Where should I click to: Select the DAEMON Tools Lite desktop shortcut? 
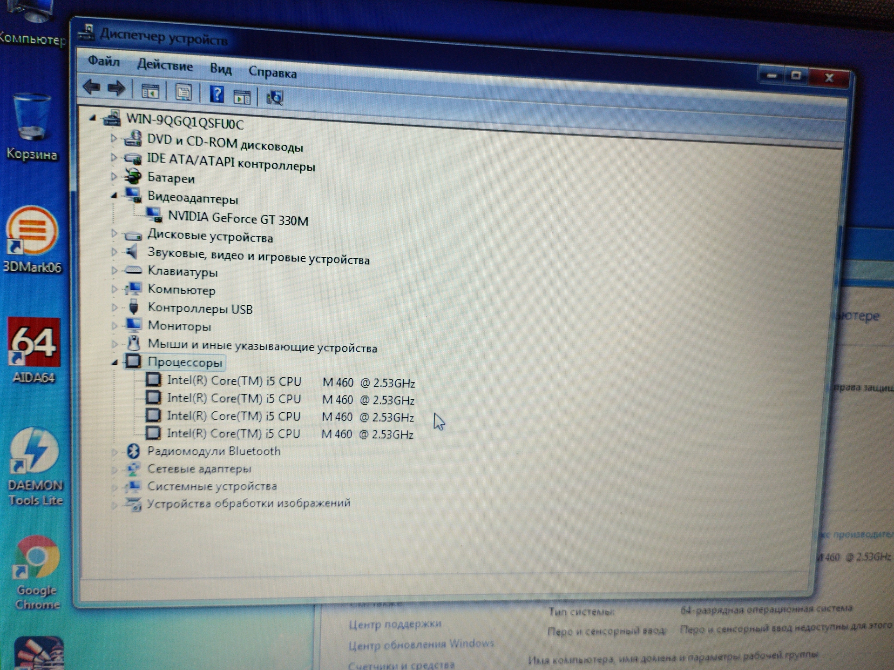[35, 467]
